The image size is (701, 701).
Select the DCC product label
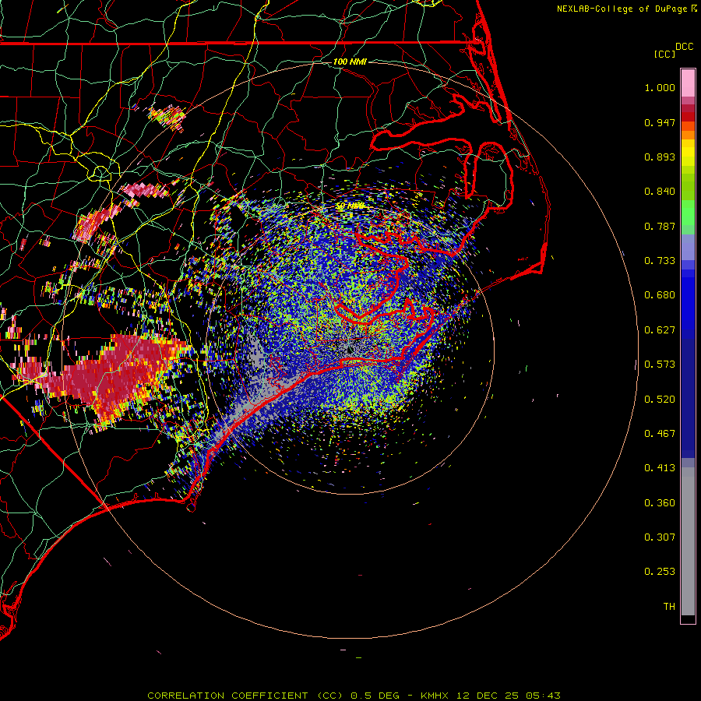[x=684, y=47]
